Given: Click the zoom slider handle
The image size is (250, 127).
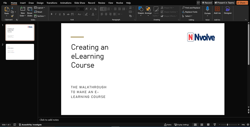Looking at the screenshot, I should [227, 125].
